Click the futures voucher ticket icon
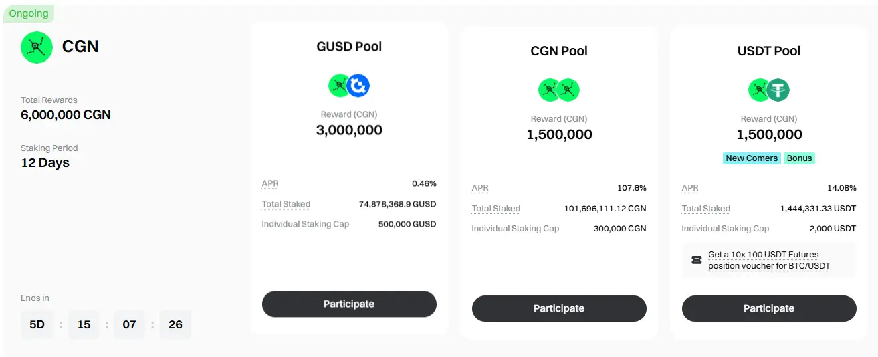Screen dimensions: 878x357 click(696, 260)
